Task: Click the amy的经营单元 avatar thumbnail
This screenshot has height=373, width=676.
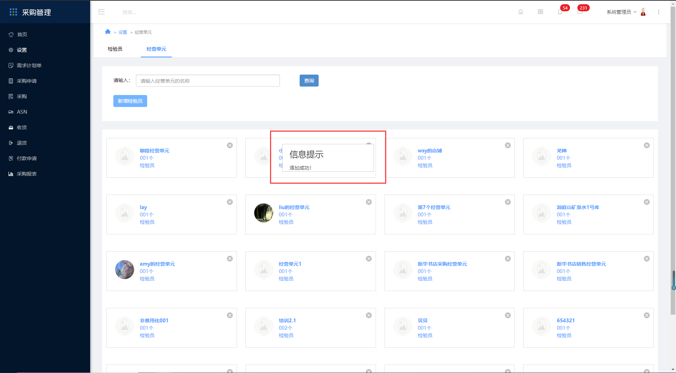Action: [x=125, y=270]
